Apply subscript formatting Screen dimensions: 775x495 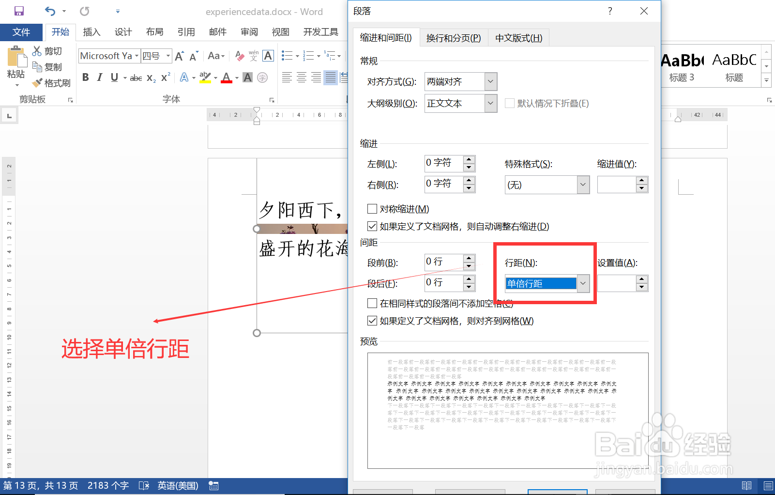(151, 77)
